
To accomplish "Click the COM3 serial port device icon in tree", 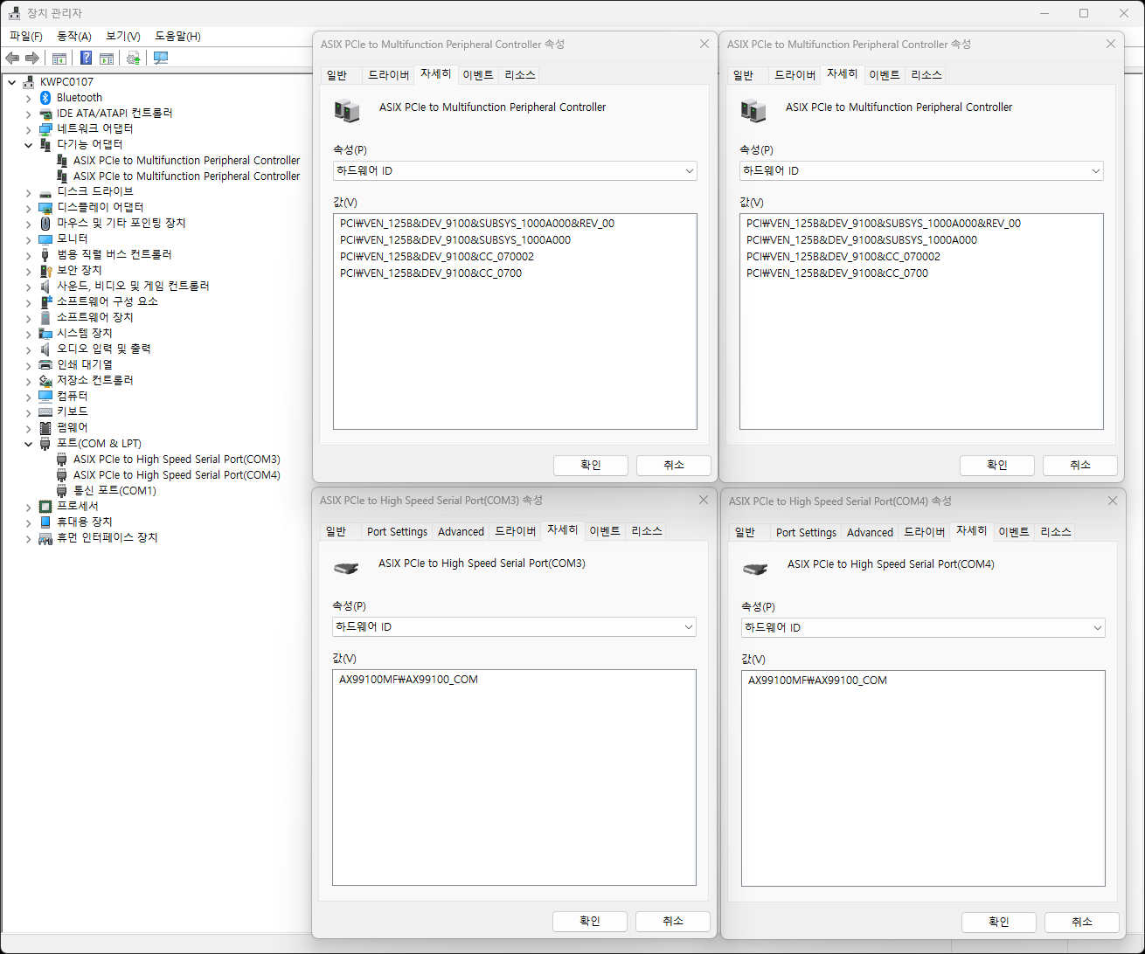I will coord(62,460).
